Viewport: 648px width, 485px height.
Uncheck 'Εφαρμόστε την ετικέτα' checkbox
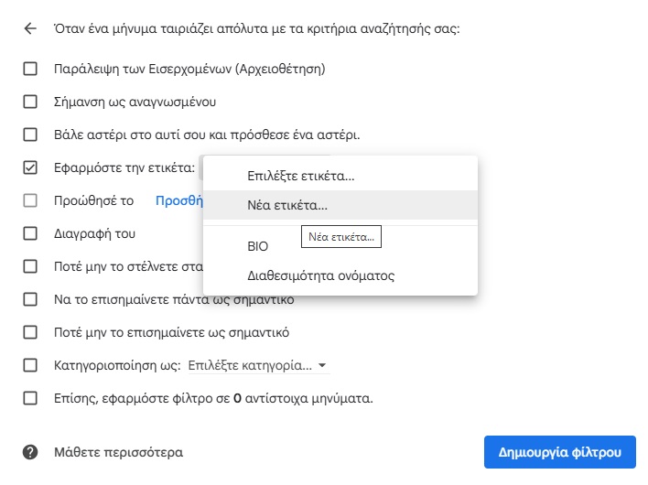tap(30, 167)
